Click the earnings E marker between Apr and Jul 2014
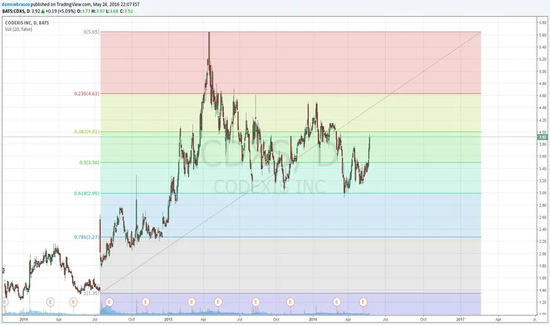550x325 pixels. (73, 301)
